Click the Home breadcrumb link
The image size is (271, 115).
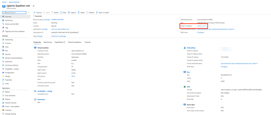tap(4, 2)
